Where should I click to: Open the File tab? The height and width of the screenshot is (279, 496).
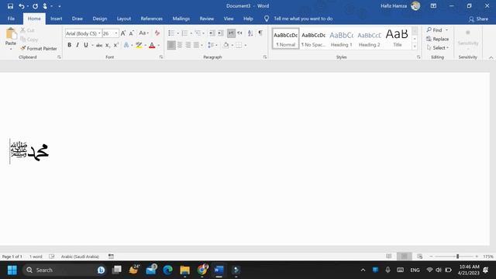tap(11, 19)
